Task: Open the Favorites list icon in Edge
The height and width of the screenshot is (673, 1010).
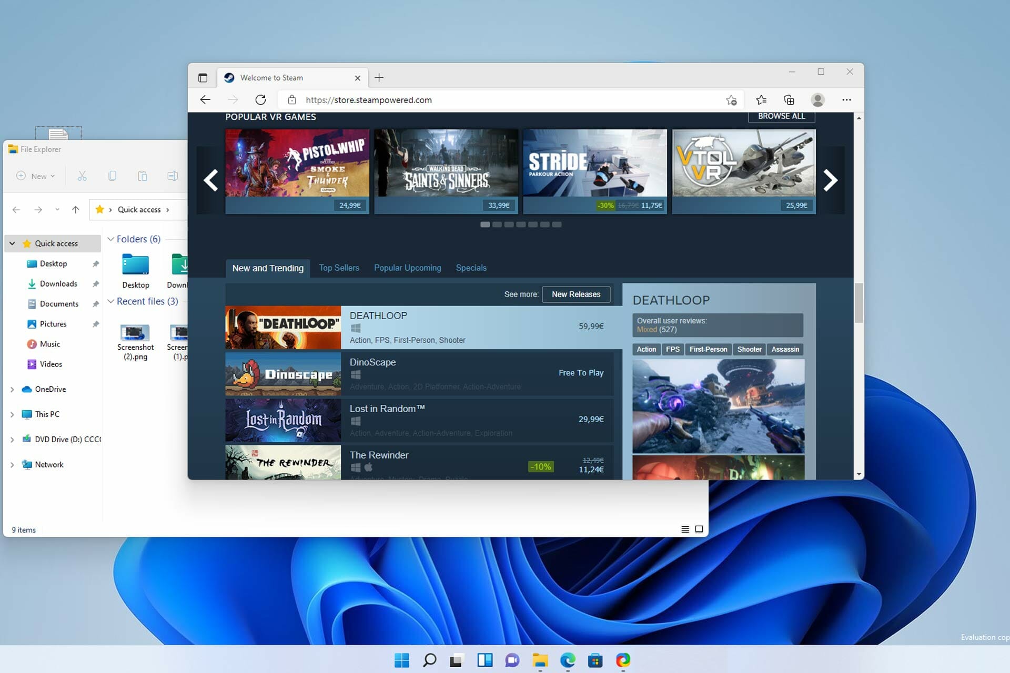Action: tap(761, 100)
